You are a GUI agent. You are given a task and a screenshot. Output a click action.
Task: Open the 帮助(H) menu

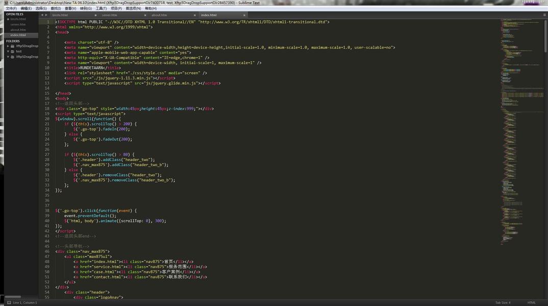[151, 8]
